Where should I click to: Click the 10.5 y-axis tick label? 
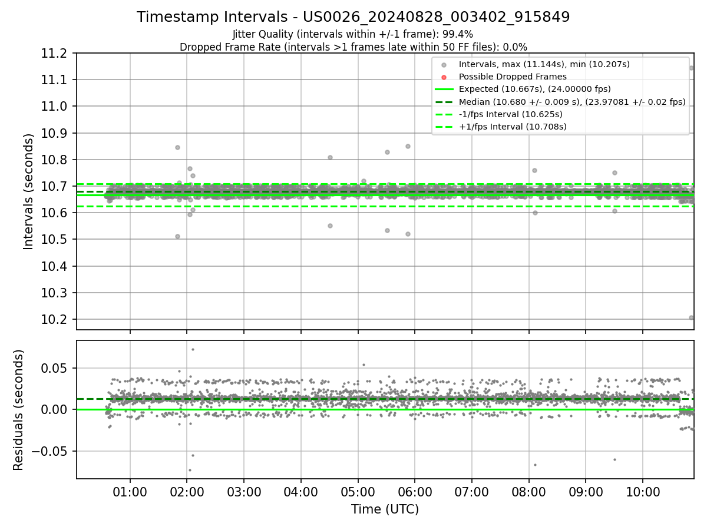(x=55, y=240)
